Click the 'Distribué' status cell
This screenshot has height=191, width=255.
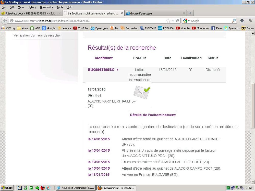pos(213,70)
